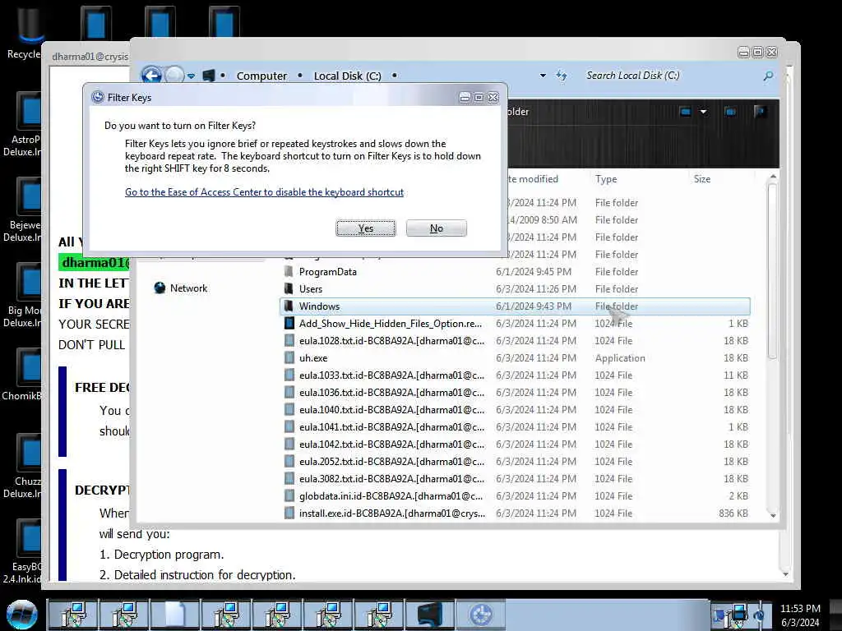Open recent pages dropdown arrow
Image resolution: width=842 pixels, height=631 pixels.
(191, 76)
